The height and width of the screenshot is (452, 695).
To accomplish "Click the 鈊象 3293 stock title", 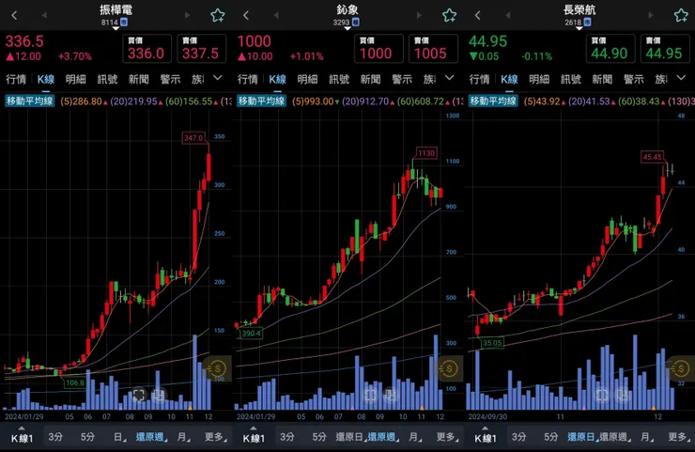I will click(347, 15).
